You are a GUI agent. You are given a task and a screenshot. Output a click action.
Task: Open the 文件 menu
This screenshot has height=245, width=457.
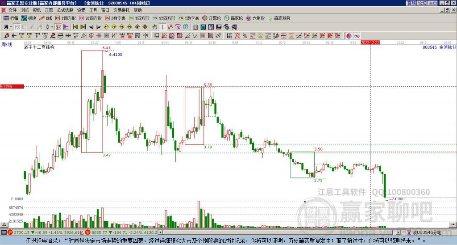point(12,10)
